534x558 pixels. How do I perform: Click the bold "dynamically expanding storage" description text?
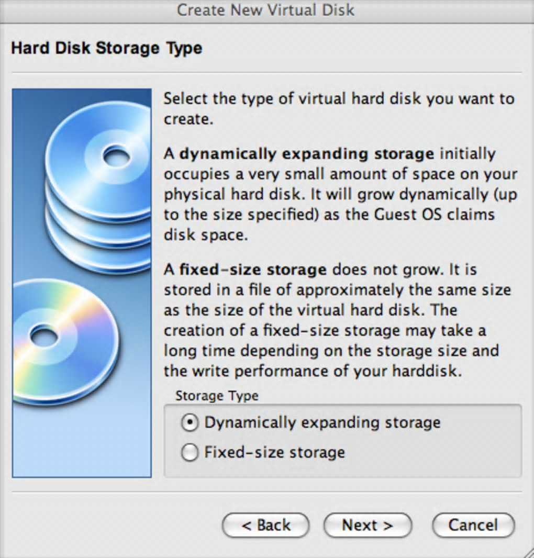pos(307,154)
